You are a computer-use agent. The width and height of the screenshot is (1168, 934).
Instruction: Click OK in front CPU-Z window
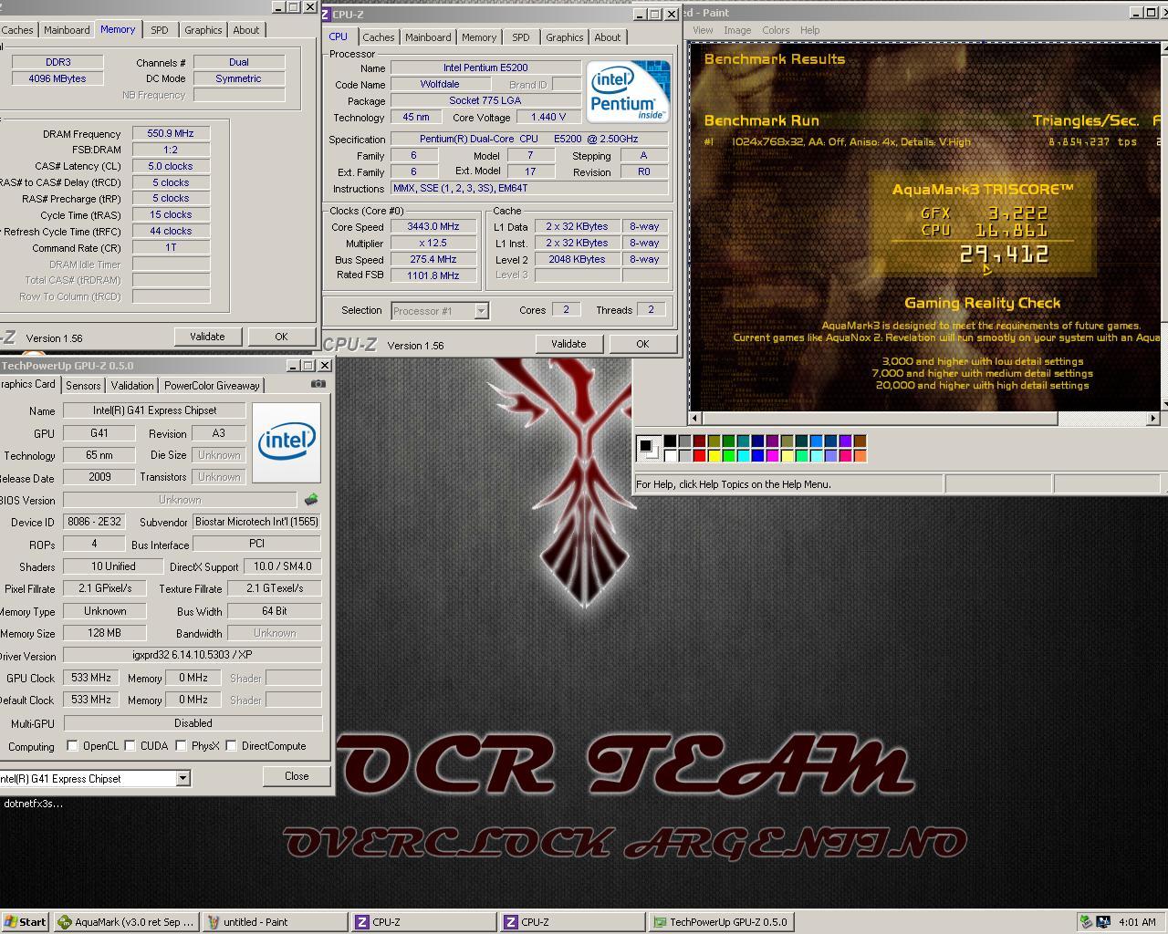[642, 344]
